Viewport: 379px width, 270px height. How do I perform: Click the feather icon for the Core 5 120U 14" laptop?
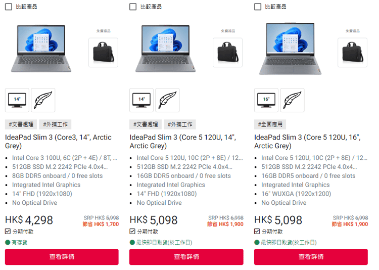[167, 100]
